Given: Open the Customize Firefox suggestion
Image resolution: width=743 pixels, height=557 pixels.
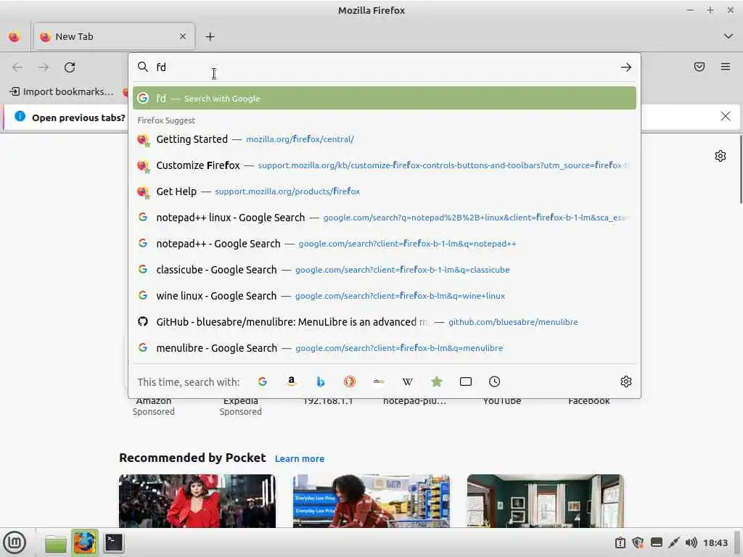Looking at the screenshot, I should point(385,165).
